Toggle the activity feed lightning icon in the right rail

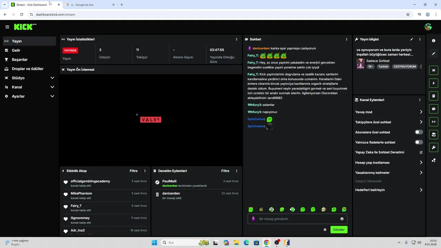point(433,83)
